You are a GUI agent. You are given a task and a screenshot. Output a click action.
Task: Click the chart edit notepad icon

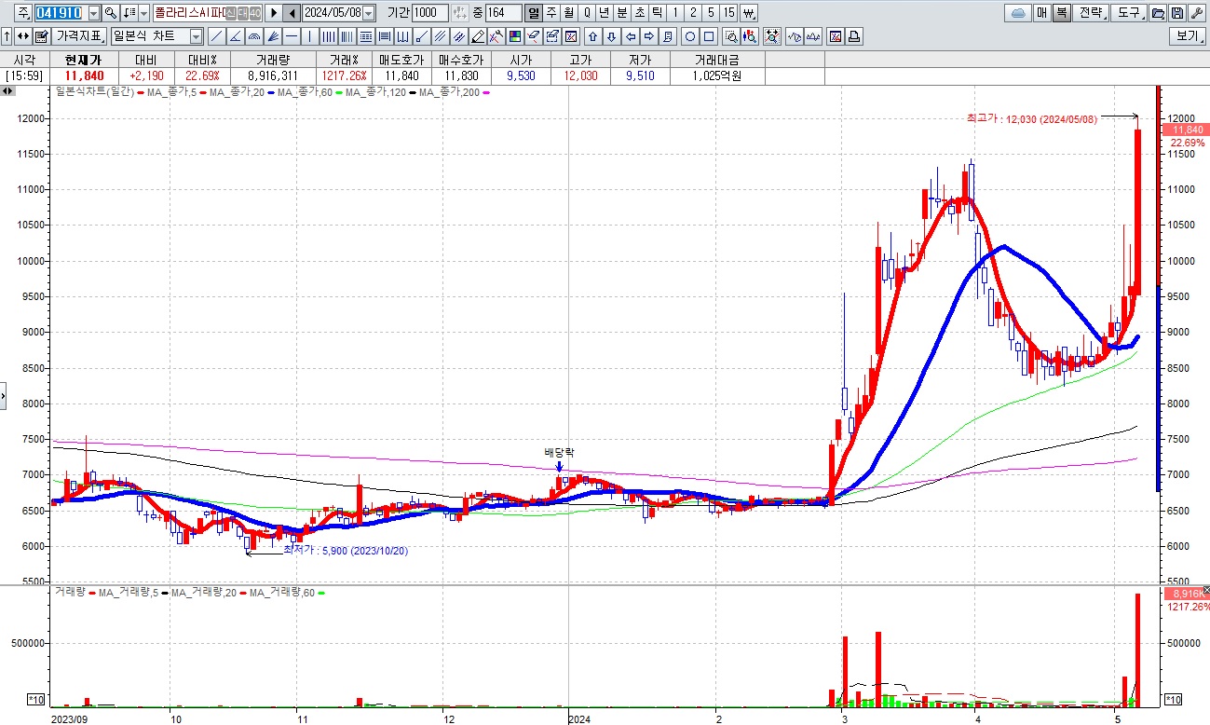(41, 36)
